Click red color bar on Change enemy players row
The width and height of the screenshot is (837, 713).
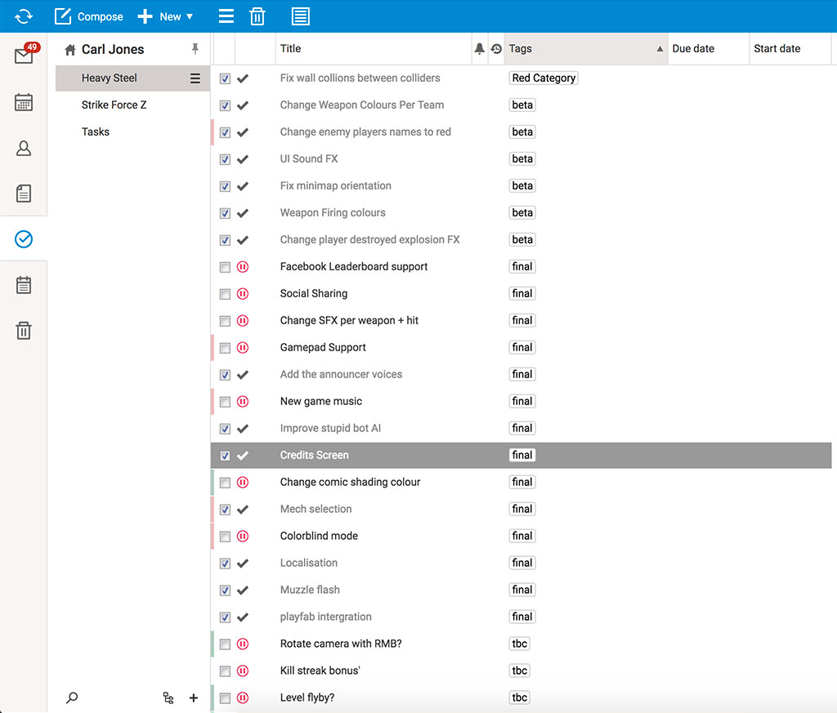[213, 131]
